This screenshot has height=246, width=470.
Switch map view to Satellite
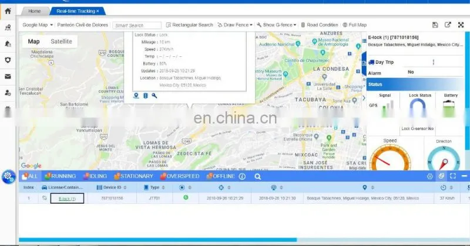click(61, 42)
